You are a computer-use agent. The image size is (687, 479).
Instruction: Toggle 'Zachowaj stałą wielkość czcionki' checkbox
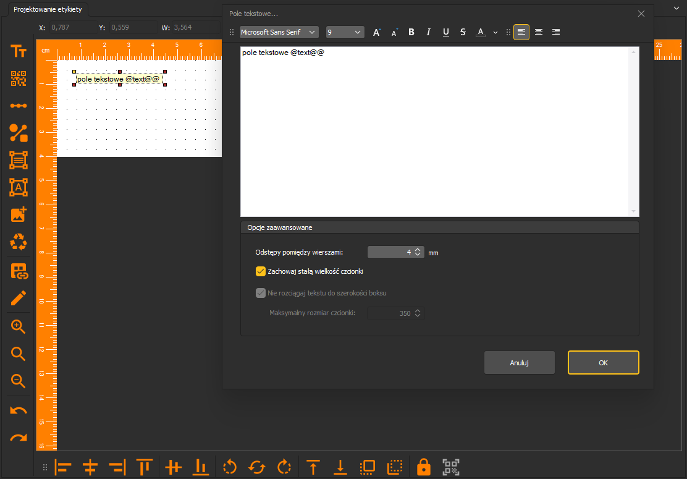pos(260,271)
